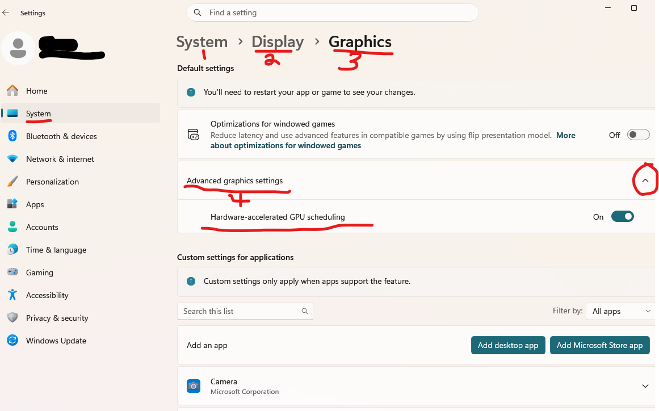Select System in the sidebar
Image resolution: width=659 pixels, height=411 pixels.
(81, 114)
